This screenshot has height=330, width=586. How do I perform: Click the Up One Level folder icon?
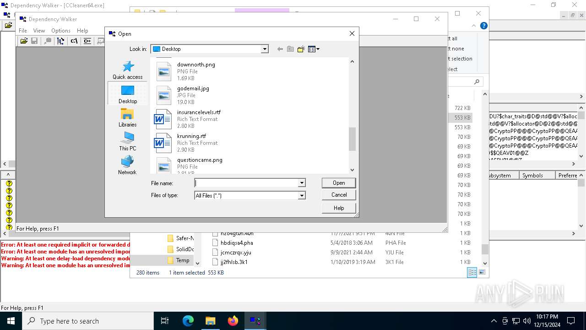point(290,49)
